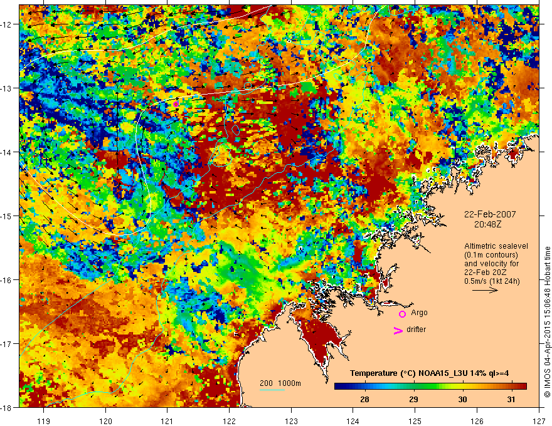Click the '0.5m/s (1kt 24h)' scale text
Image resolution: width=552 pixels, height=426 pixels.
[x=492, y=281]
